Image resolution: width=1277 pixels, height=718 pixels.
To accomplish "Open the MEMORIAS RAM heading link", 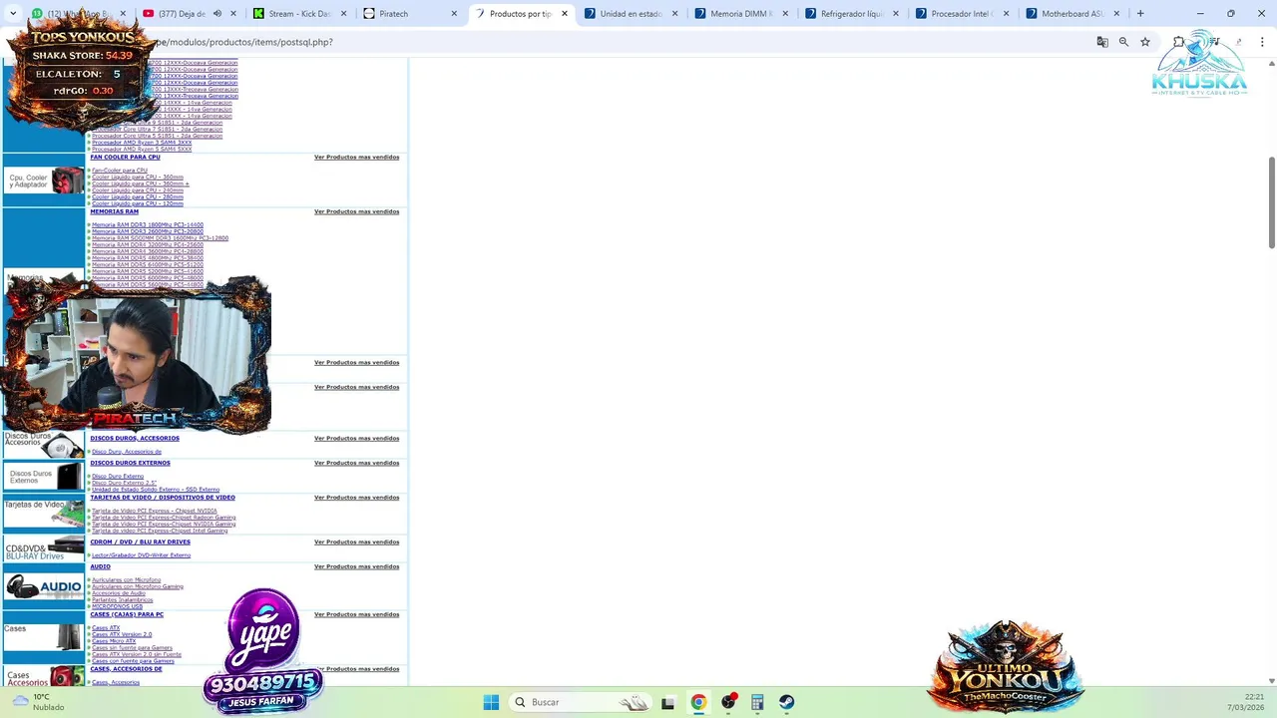I will point(114,211).
